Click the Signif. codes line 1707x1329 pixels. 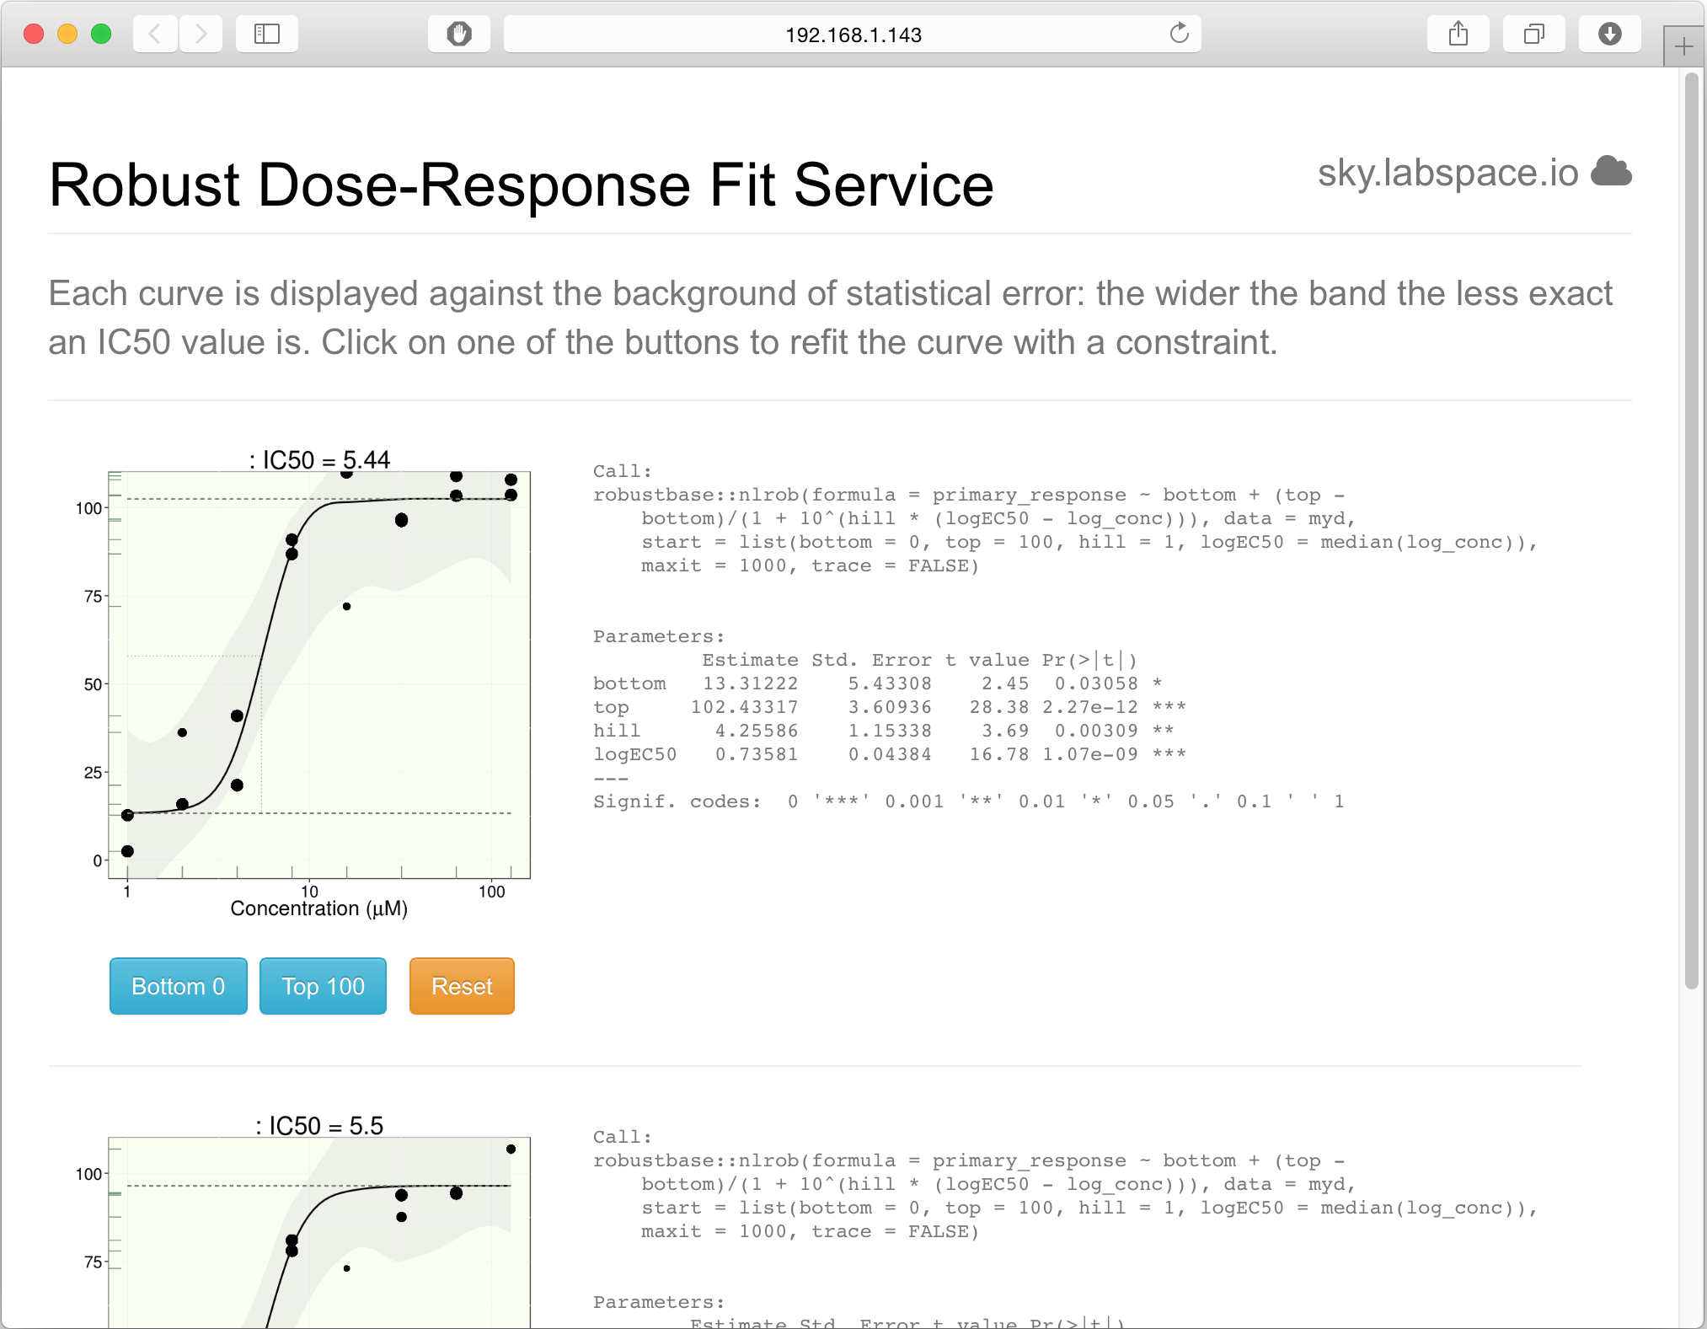969,801
